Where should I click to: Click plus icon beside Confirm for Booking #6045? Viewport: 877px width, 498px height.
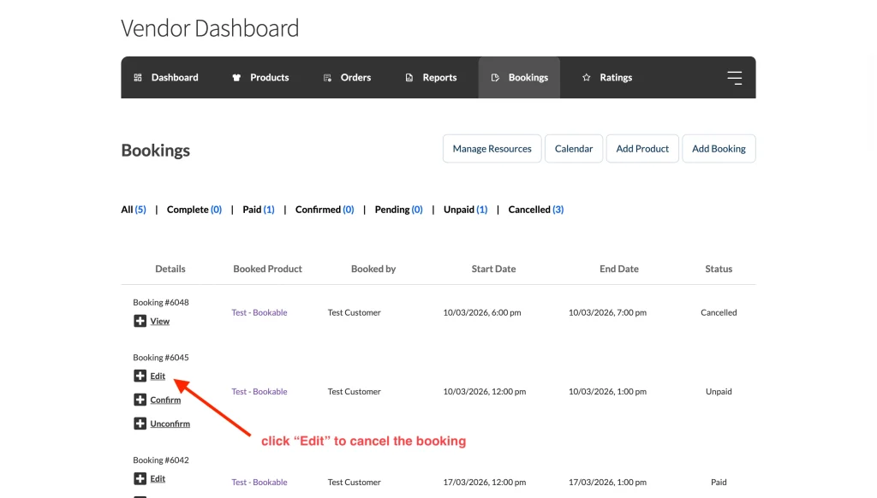[140, 400]
